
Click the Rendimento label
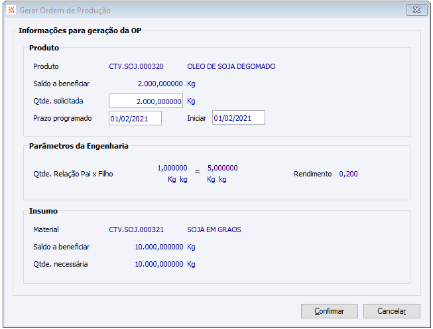pyautogui.click(x=312, y=174)
